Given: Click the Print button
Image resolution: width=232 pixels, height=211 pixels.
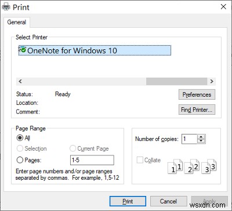Looking at the screenshot, I should pos(128,201).
